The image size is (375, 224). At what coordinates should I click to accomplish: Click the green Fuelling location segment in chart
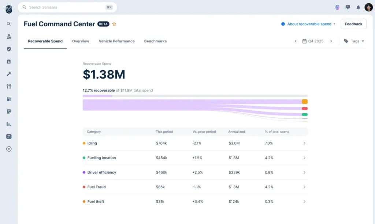304,114
